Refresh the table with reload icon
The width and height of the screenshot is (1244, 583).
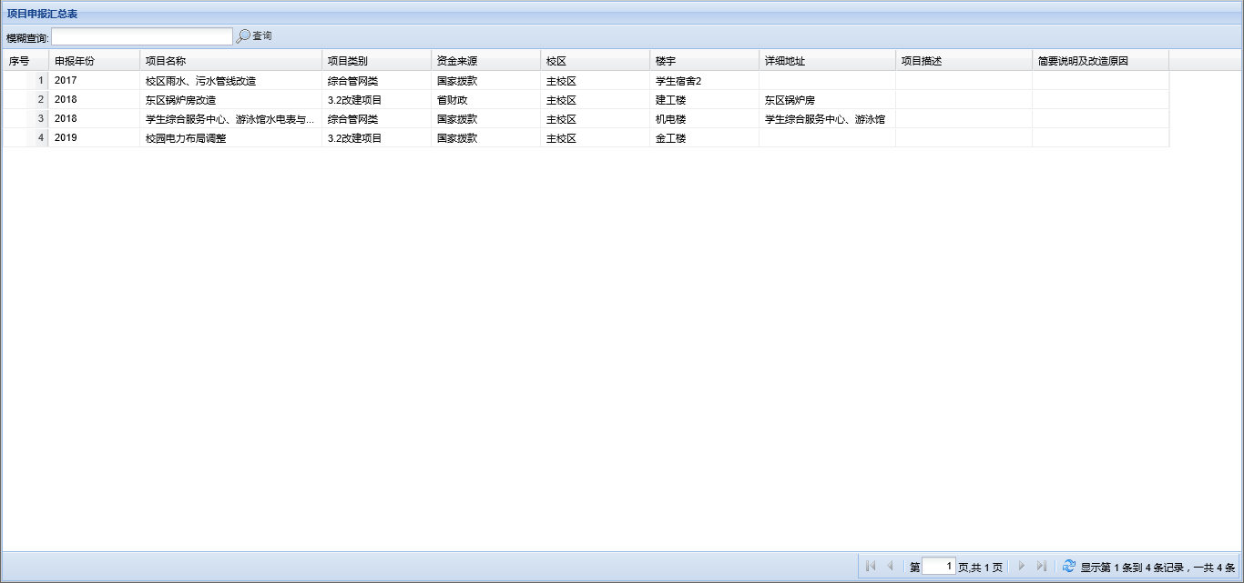tap(1069, 567)
